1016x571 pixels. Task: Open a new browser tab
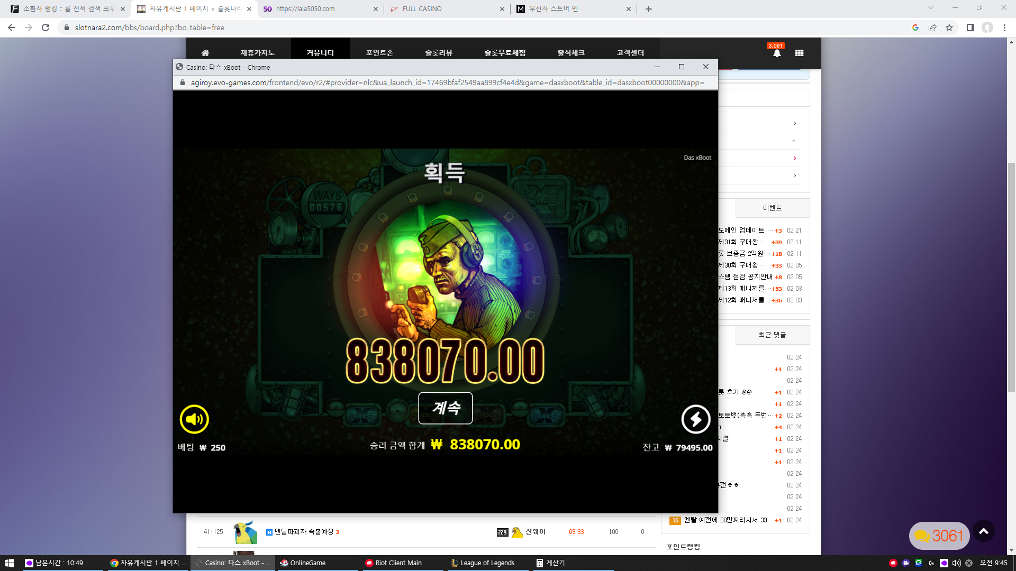(x=649, y=9)
